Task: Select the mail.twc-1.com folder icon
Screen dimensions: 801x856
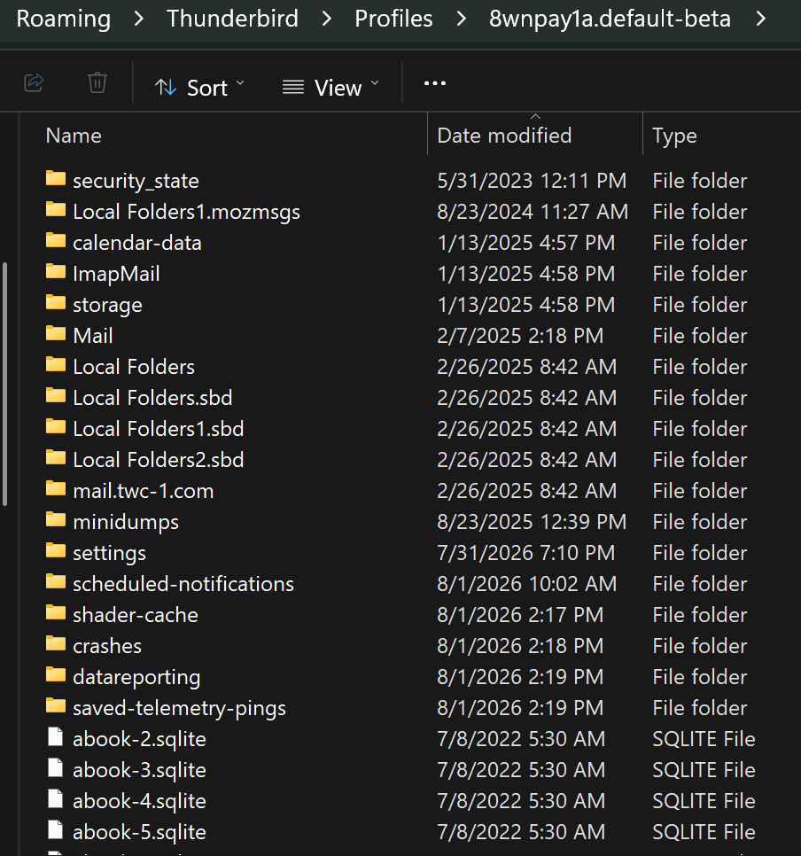Action: 56,488
